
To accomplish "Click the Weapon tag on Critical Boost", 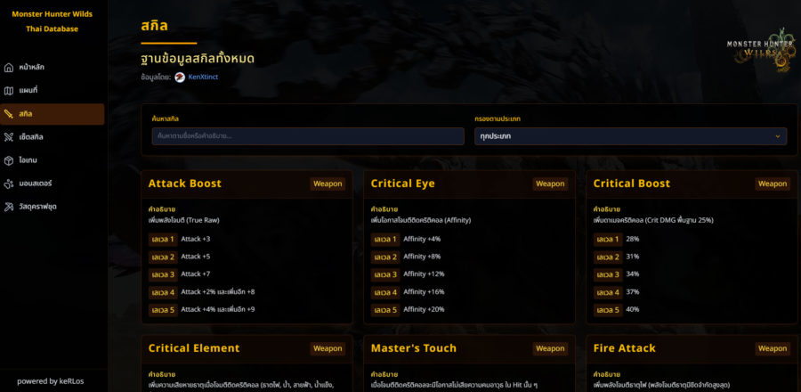I will coord(773,184).
